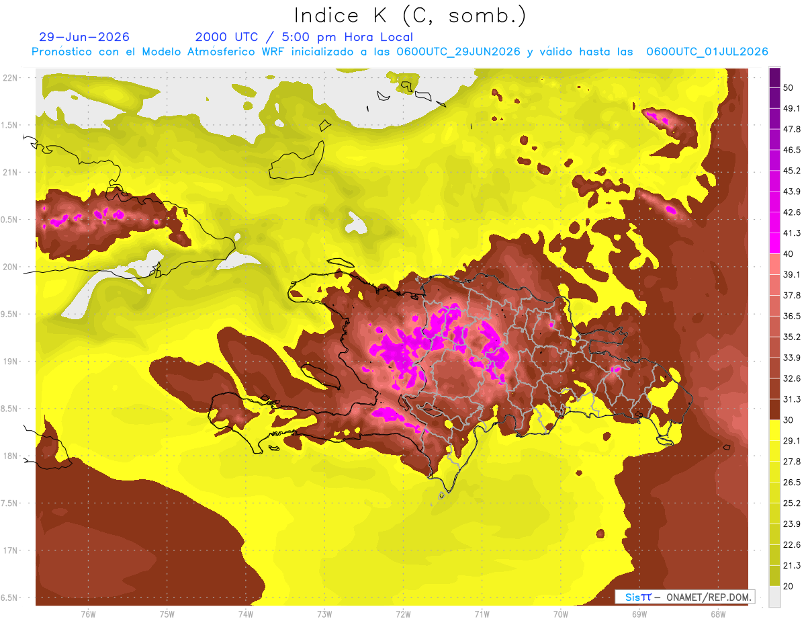Click the '74W' longitude label

click(x=246, y=614)
